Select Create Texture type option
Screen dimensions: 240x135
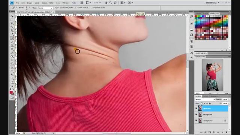click(x=82, y=7)
